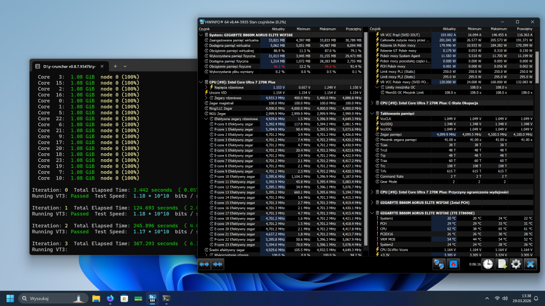This screenshot has height=306, width=545.
Task: Click the Przeciętny column header in right panel
Action: [x=524, y=28]
